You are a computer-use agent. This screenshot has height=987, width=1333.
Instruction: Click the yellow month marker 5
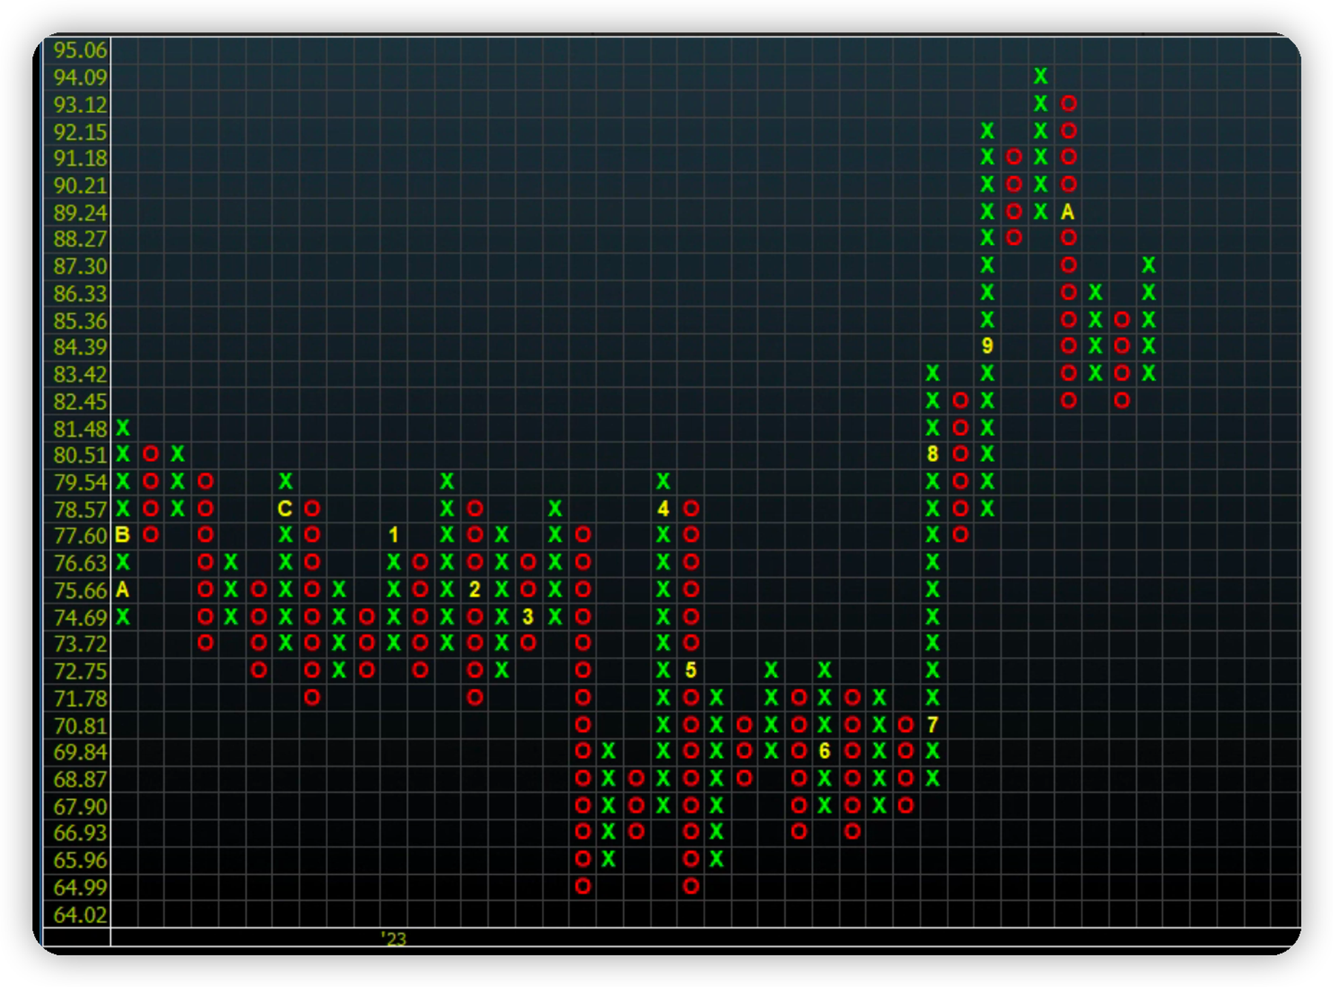[690, 670]
